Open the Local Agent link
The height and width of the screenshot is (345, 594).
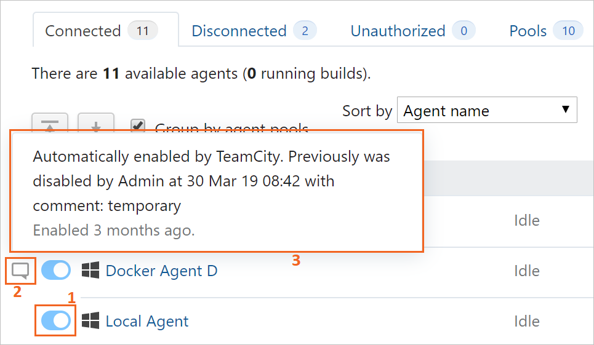(x=147, y=321)
